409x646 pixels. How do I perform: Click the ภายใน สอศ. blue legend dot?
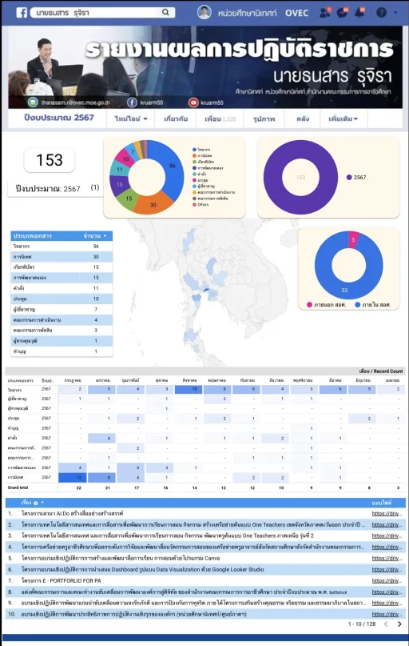click(x=358, y=305)
